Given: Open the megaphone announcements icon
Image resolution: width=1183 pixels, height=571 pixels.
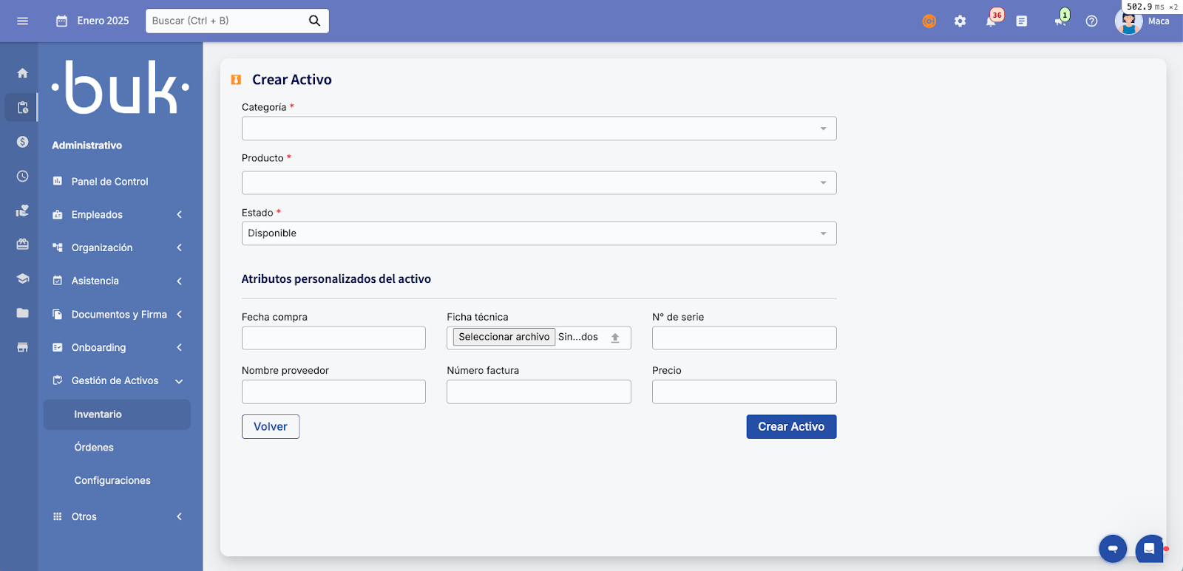Looking at the screenshot, I should [1060, 21].
